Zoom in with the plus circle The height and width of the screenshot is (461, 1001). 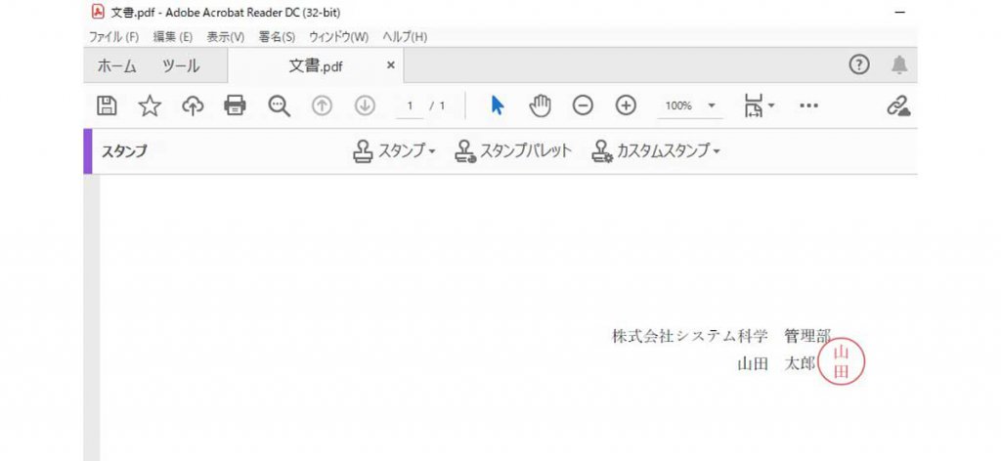[x=626, y=105]
